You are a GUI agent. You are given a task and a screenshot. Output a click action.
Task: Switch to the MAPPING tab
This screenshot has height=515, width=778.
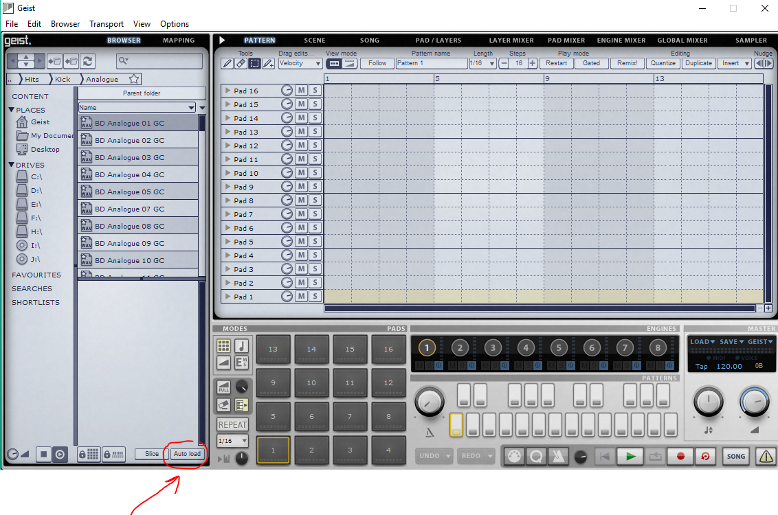(x=179, y=40)
